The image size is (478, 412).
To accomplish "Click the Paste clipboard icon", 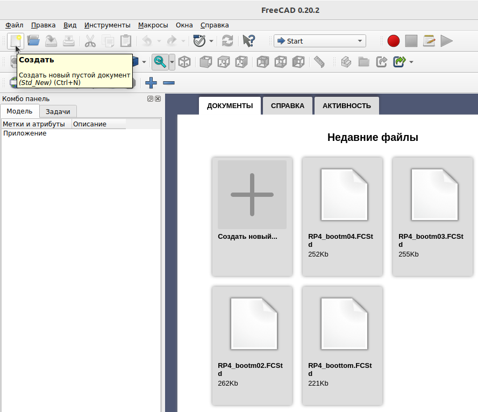I will pos(126,41).
